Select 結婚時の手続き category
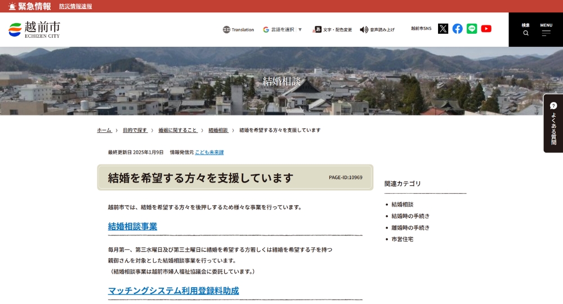563x304 pixels. [x=410, y=216]
